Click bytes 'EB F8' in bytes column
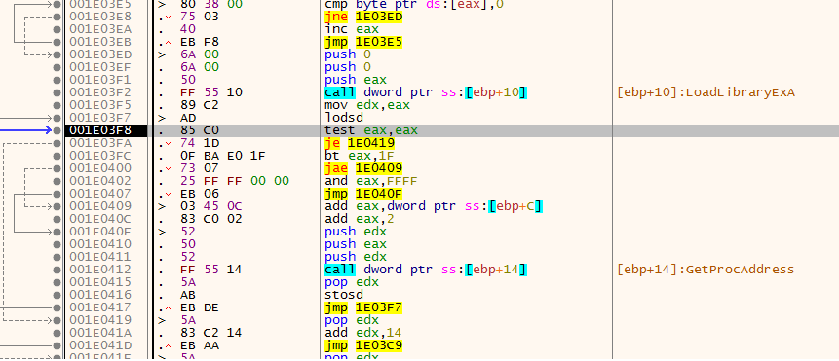Screen dimensions: 839x361 (x=199, y=42)
